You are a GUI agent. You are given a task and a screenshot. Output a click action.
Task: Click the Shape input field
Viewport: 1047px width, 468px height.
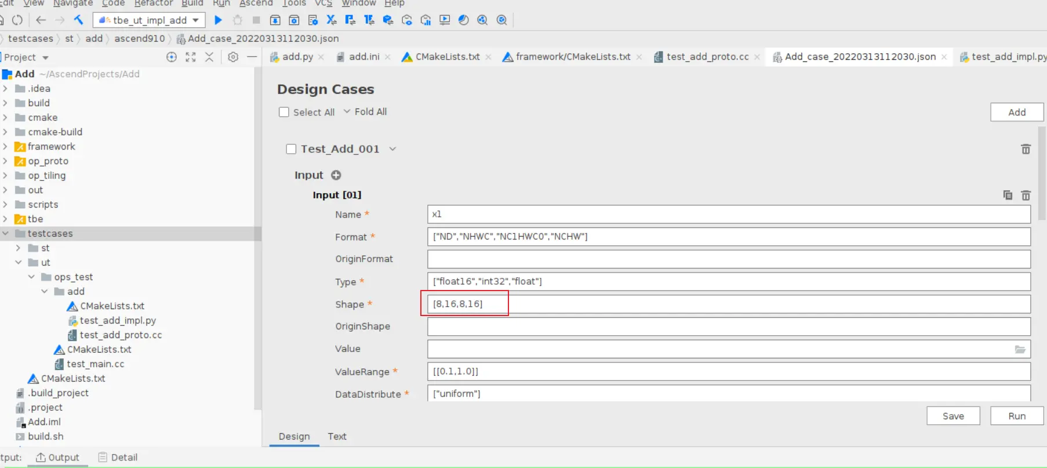pos(729,304)
